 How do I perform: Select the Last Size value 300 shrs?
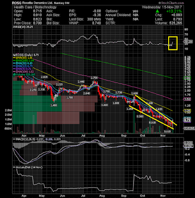pyautogui.click(x=94, y=19)
